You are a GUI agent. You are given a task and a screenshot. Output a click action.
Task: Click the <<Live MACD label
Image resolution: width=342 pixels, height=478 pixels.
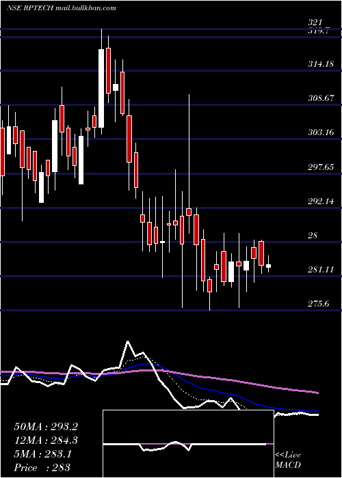click(288, 460)
